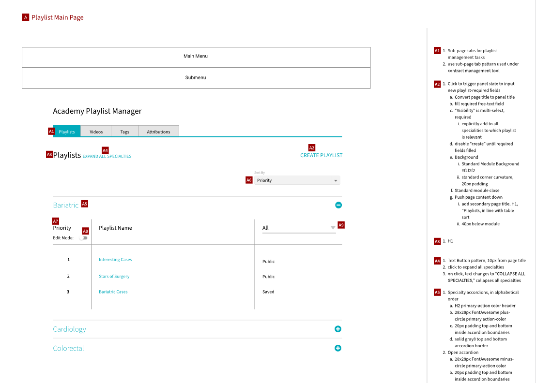
Task: Click the Cardiology accordion header
Action: pyautogui.click(x=69, y=329)
